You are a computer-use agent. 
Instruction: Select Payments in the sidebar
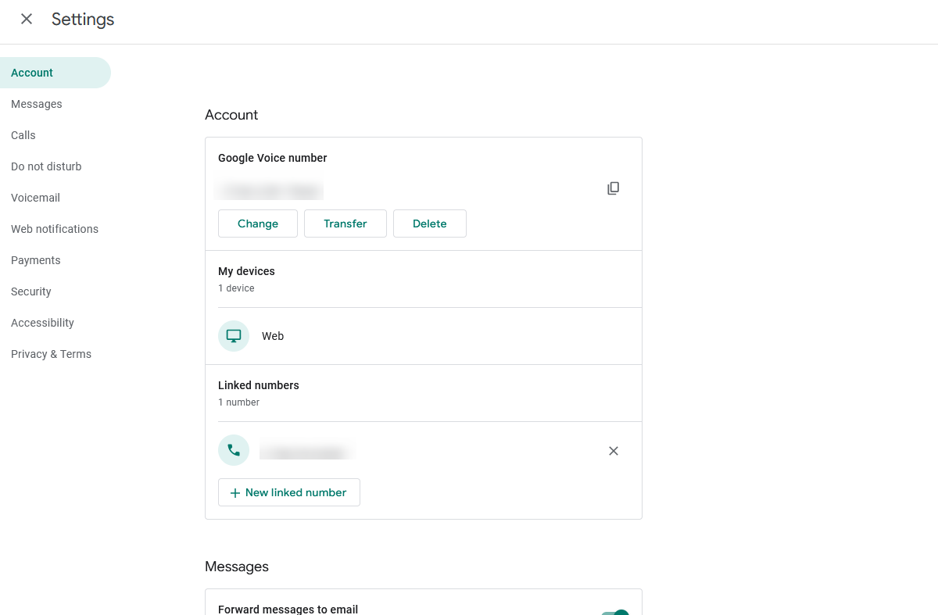tap(35, 259)
